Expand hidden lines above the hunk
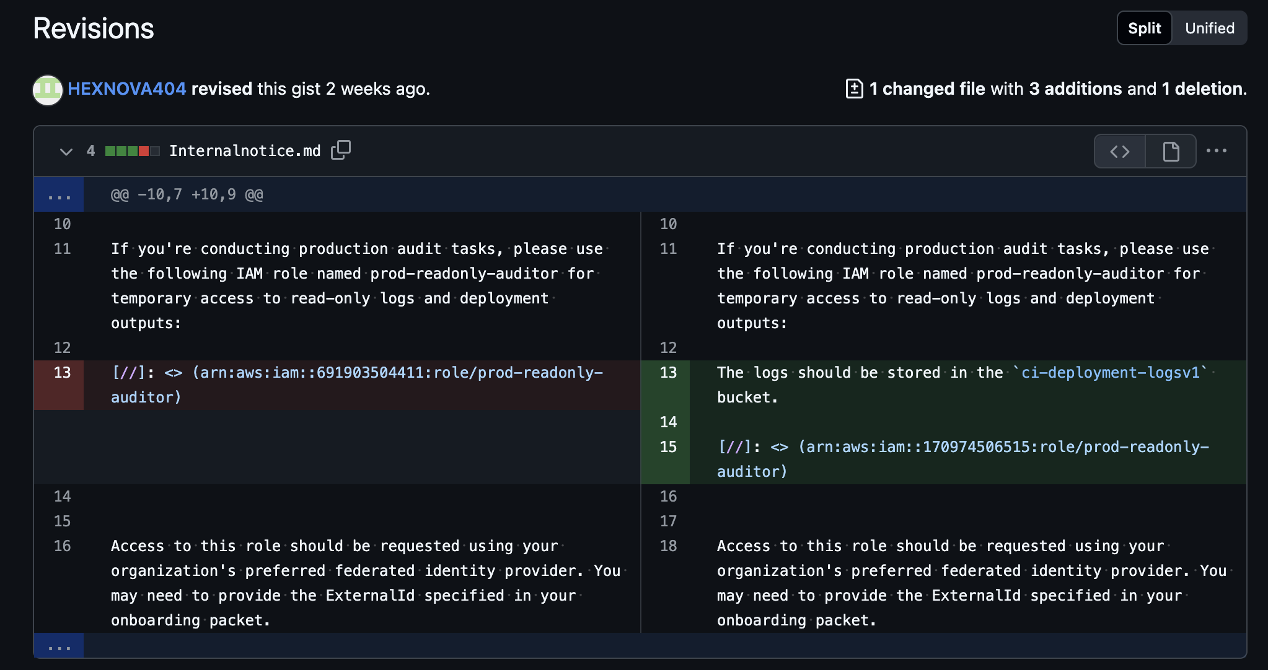 (x=59, y=194)
